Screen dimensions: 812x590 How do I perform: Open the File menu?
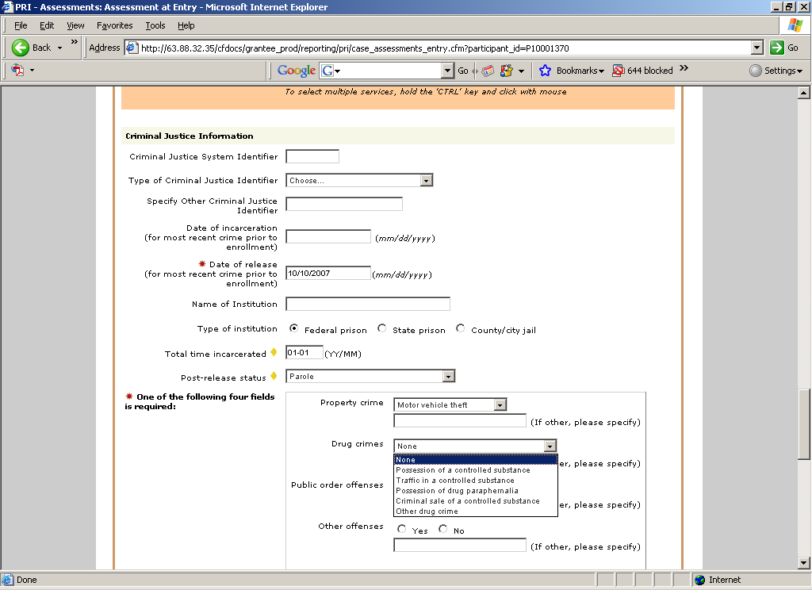pos(21,25)
